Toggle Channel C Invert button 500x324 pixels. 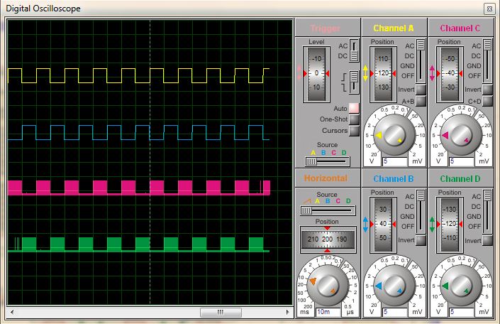pos(487,90)
